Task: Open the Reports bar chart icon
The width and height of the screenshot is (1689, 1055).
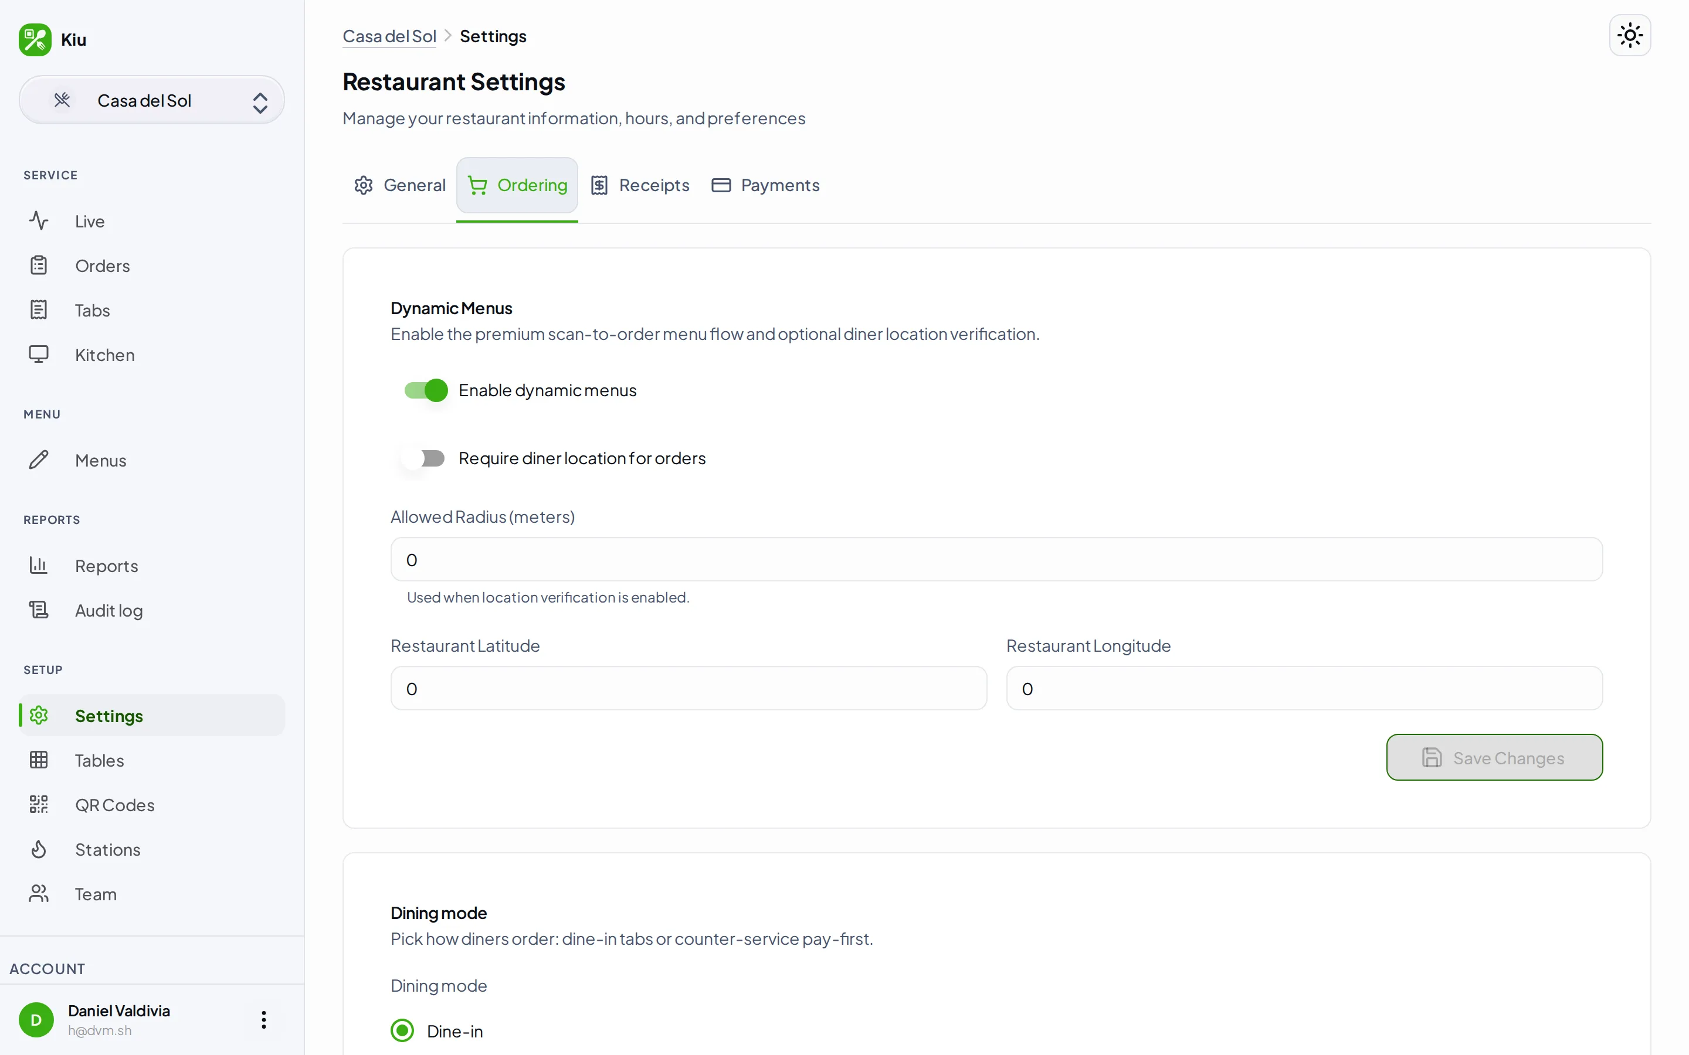Action: point(38,565)
